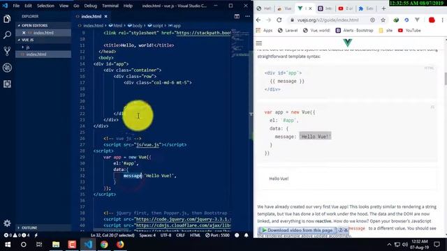Open the feedback smiley in status bar
447x251 pixels.
[237, 236]
